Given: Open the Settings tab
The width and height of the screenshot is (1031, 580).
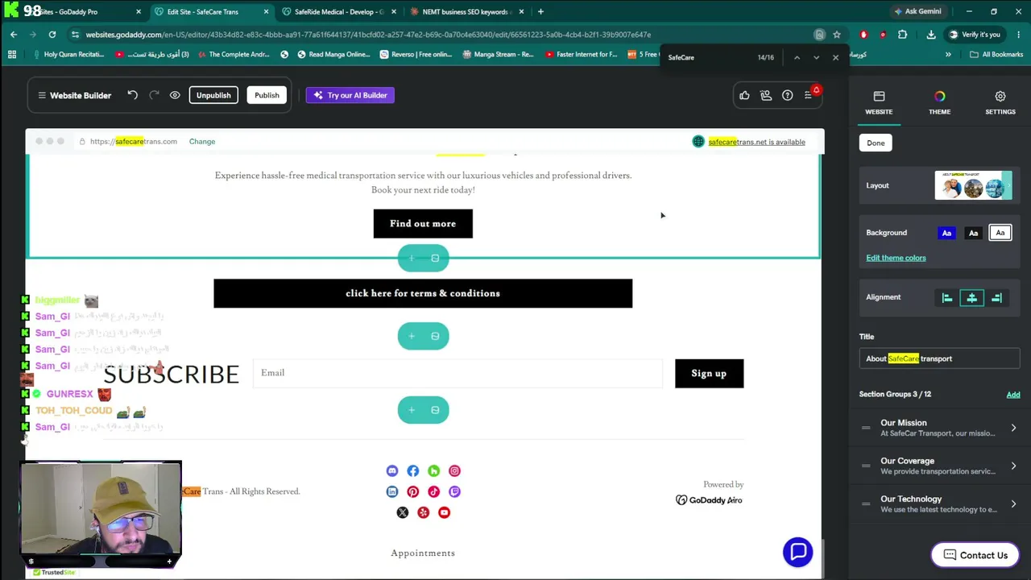Looking at the screenshot, I should (1000, 103).
